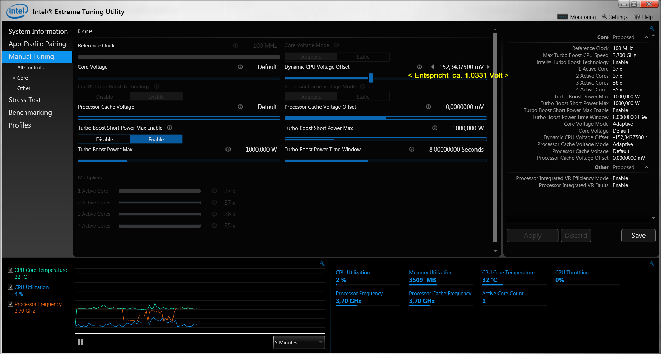Set Turbo Boost Short Power Max to Enable
The height and width of the screenshot is (354, 661).
point(156,139)
